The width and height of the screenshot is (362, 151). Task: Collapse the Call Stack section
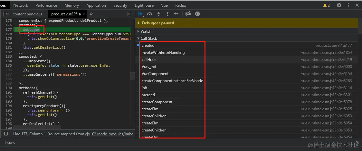pyautogui.click(x=147, y=38)
